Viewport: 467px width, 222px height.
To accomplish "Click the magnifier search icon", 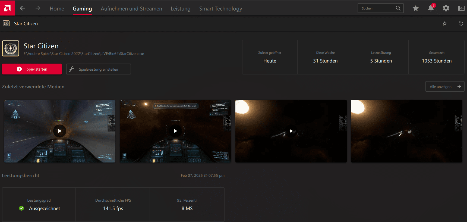I will 398,8.
